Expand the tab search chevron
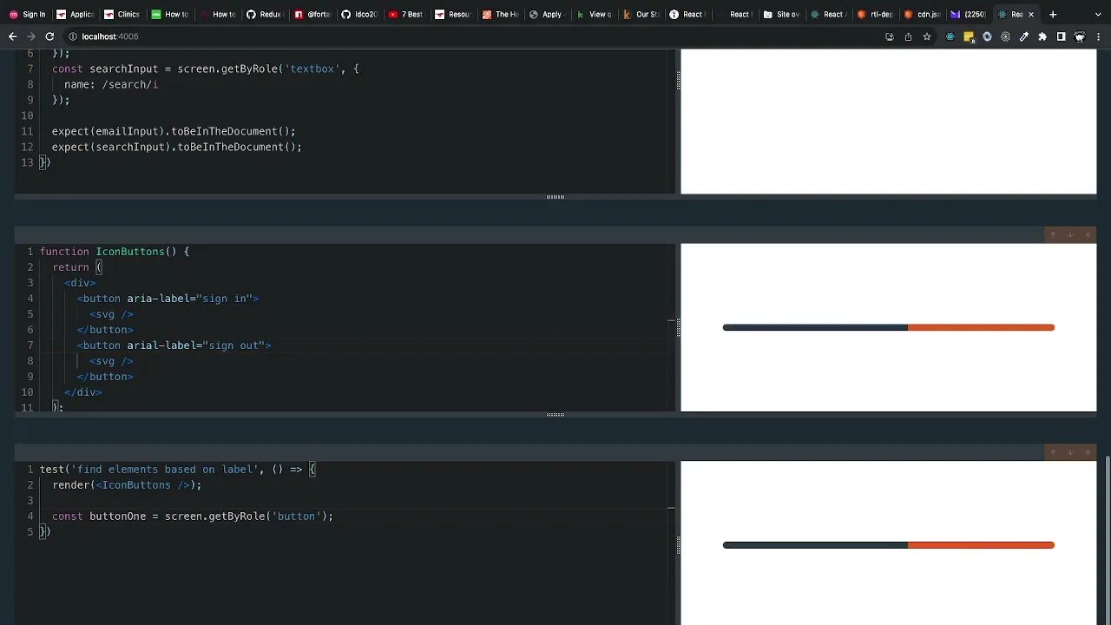Screen dimensions: 1111x625 (1096, 14)
